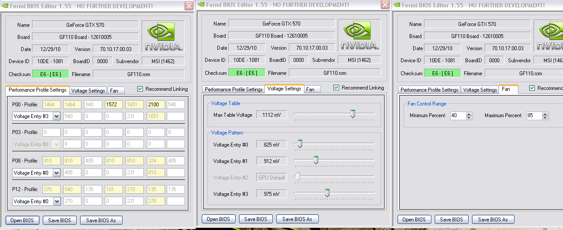The width and height of the screenshot is (563, 230).
Task: Click the Minimum Percent field showing 40
Action: [458, 116]
